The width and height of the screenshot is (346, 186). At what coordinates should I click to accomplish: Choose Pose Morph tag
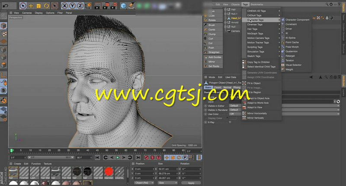[296, 47]
